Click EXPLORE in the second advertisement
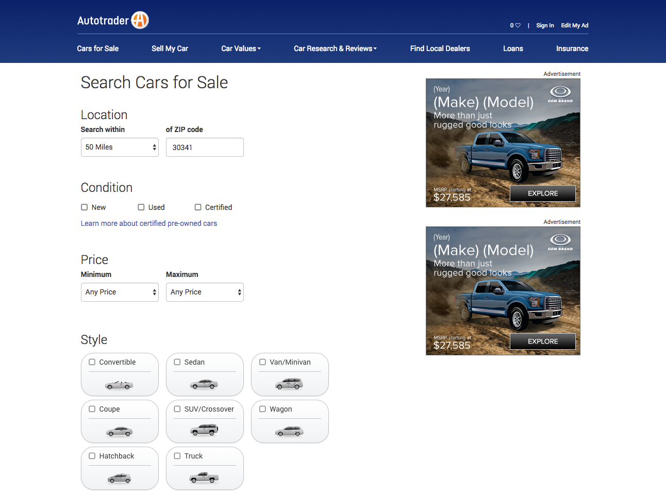This screenshot has width=666, height=491. pos(543,341)
